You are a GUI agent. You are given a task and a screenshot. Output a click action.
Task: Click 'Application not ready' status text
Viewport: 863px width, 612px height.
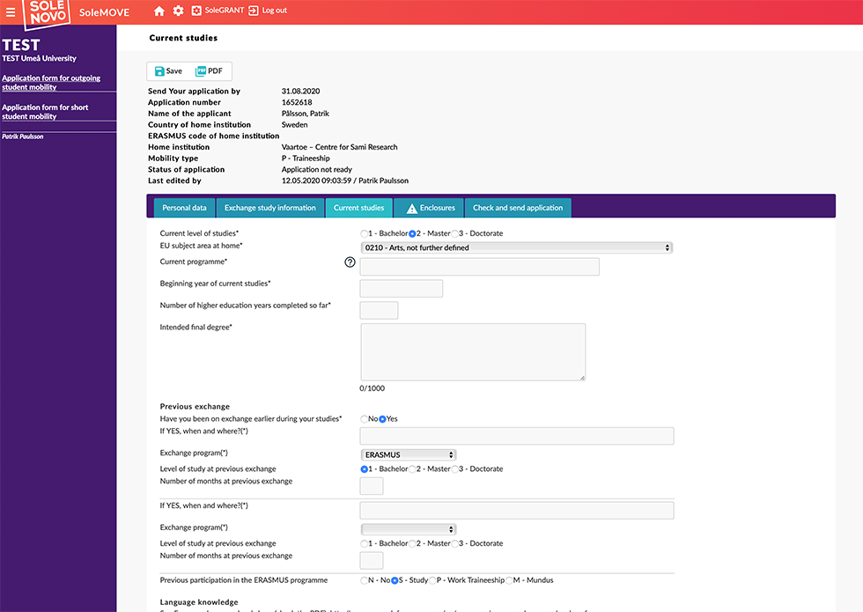(316, 169)
